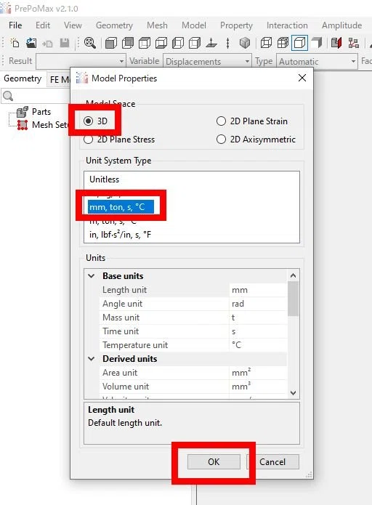This screenshot has width=372, height=505.
Task: Open the Interaction menu
Action: tap(287, 25)
